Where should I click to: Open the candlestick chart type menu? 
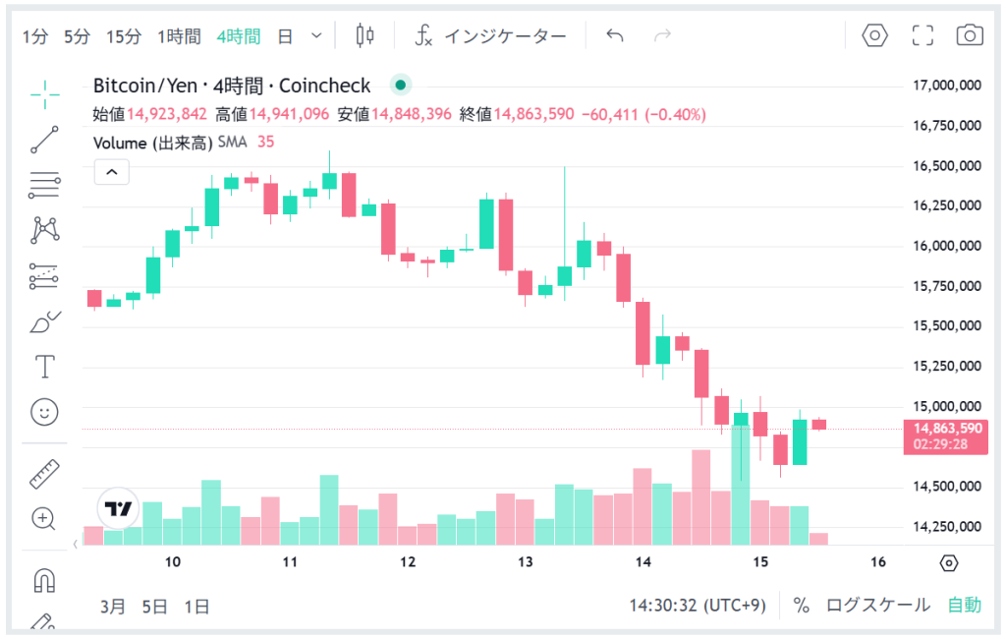coord(365,36)
